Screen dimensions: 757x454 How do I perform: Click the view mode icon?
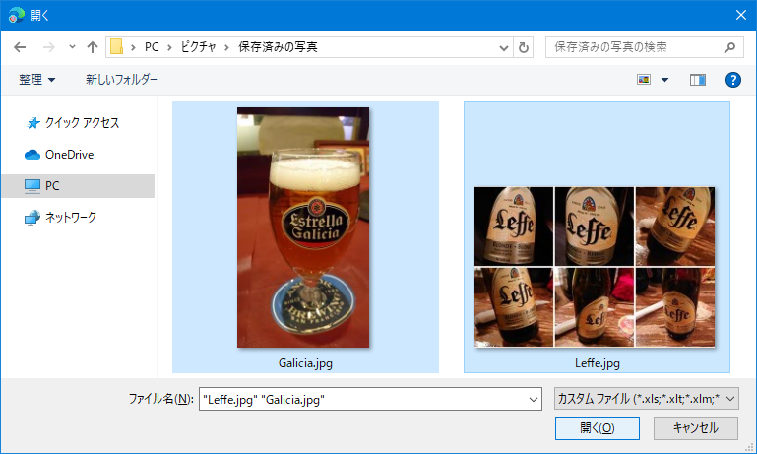(645, 80)
